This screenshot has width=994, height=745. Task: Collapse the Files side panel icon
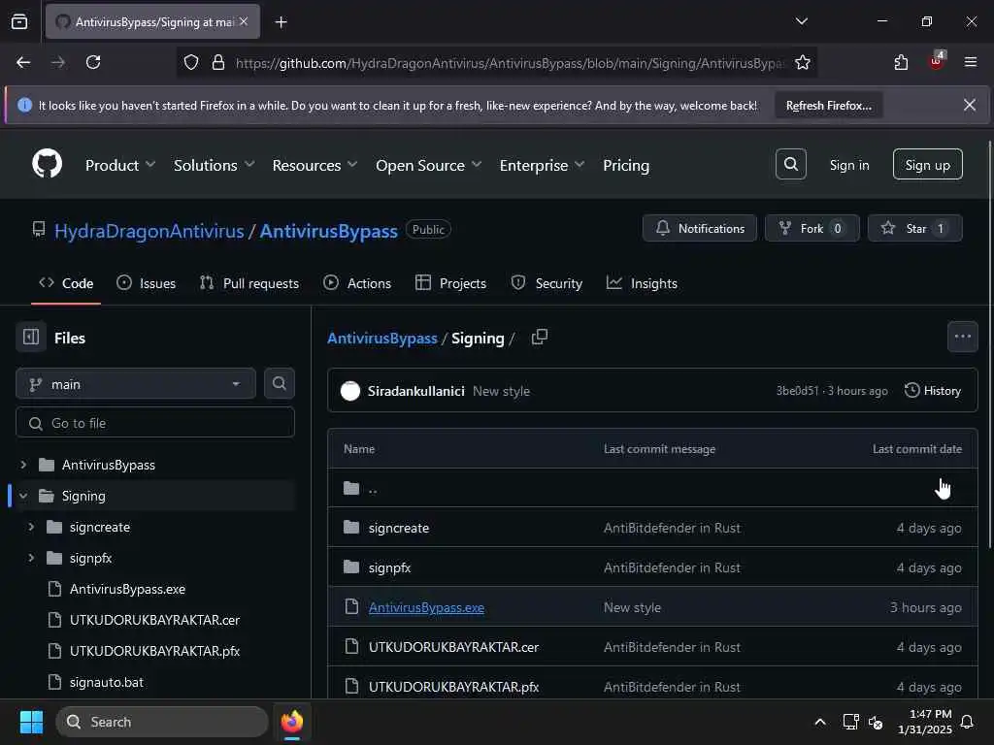click(x=30, y=337)
